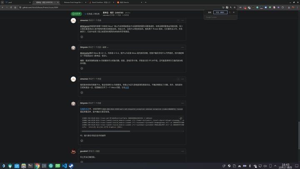Viewport: 300px width, 169px height.
Task: Open new browser tab
Action: (x=145, y=3)
